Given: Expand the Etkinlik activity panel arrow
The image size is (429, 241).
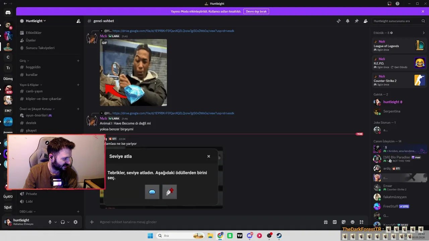Looking at the screenshot, I should [424, 33].
